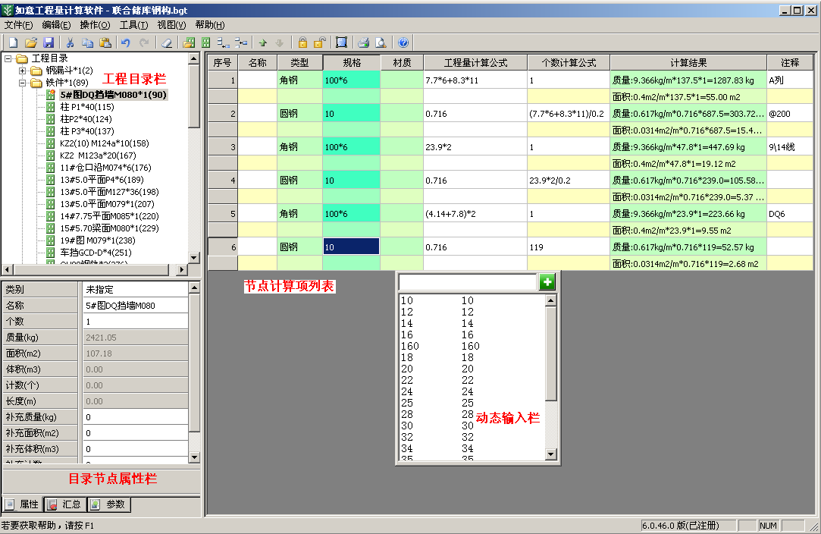This screenshot has height=534, width=821.
Task: Select tree item 车挡GCD-D*4(251)
Action: click(x=96, y=253)
